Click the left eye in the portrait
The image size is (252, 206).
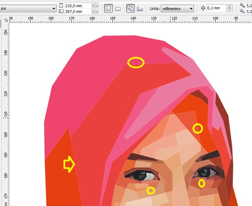click(x=142, y=174)
